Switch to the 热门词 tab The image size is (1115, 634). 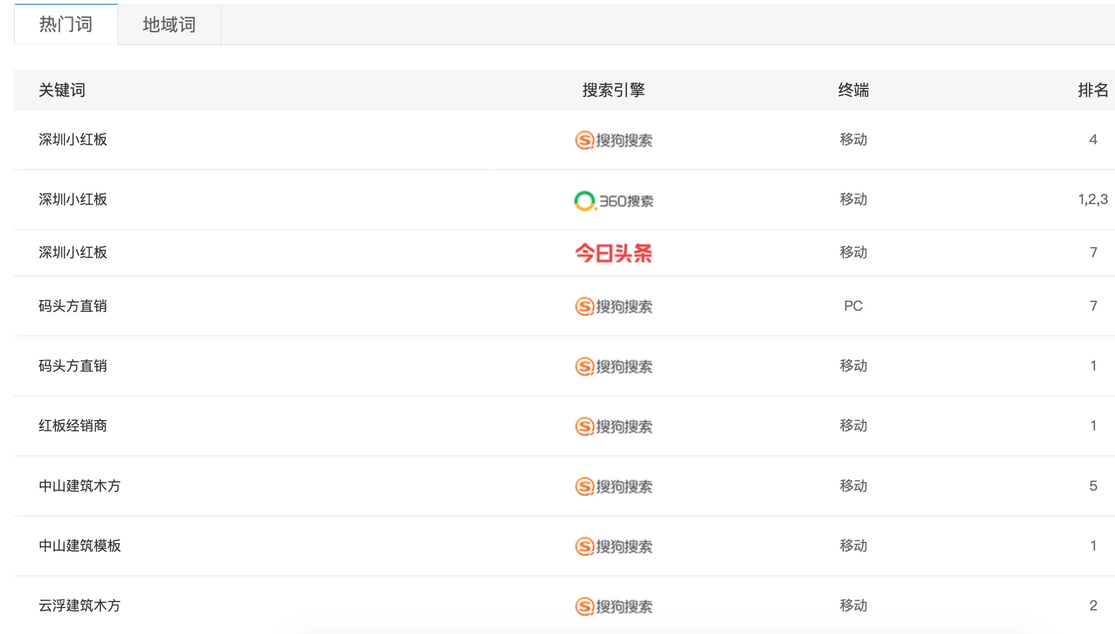(x=66, y=25)
